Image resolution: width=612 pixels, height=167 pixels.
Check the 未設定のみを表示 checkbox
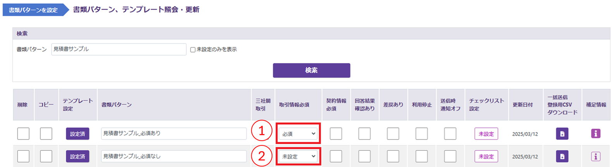tap(193, 50)
